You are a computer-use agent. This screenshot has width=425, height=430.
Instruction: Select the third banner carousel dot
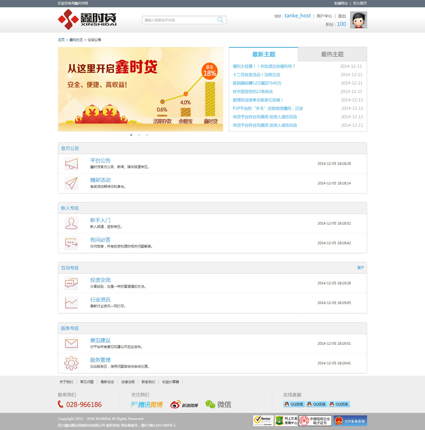point(147,135)
